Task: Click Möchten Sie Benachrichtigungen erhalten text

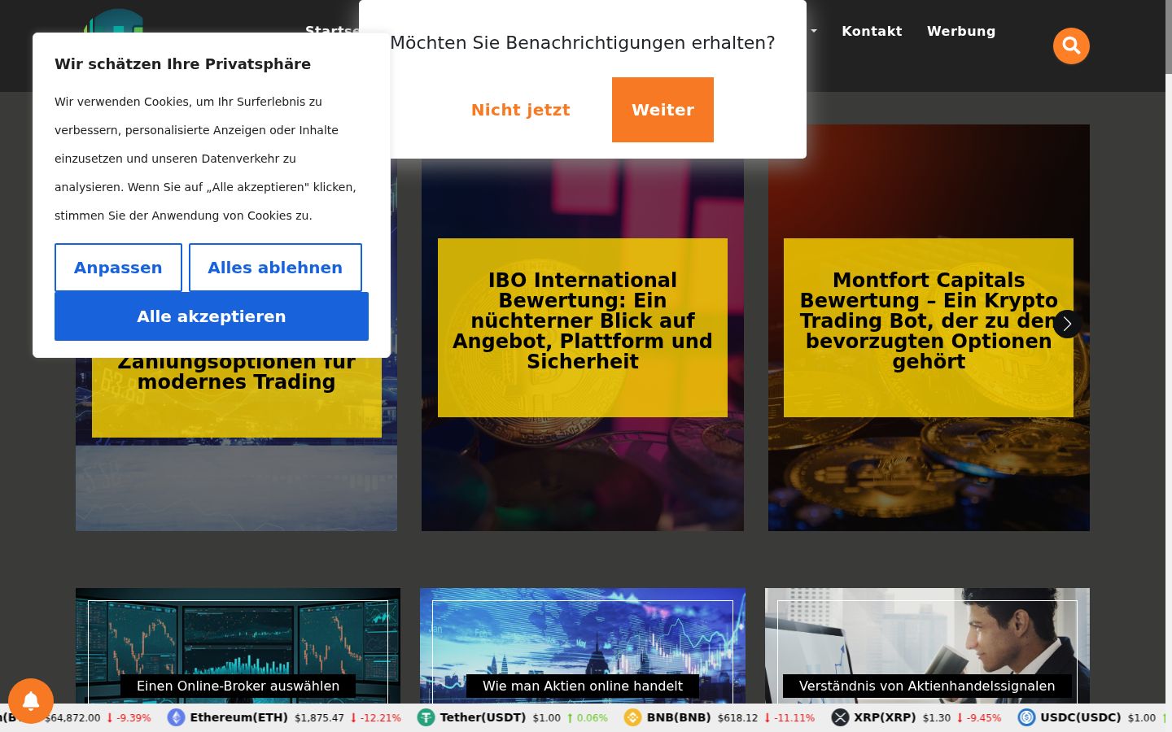Action: tap(583, 42)
